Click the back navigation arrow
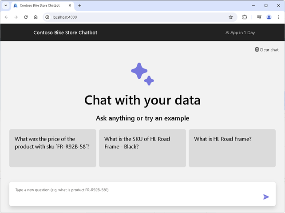285x213 pixels. tap(6, 17)
